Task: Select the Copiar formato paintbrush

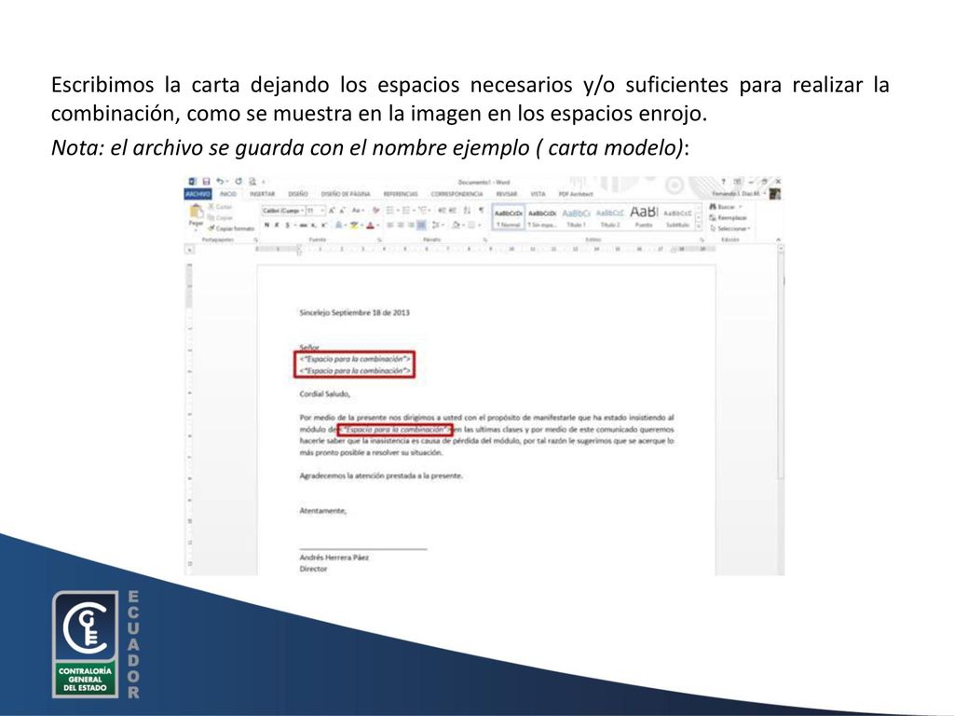Action: point(231,228)
